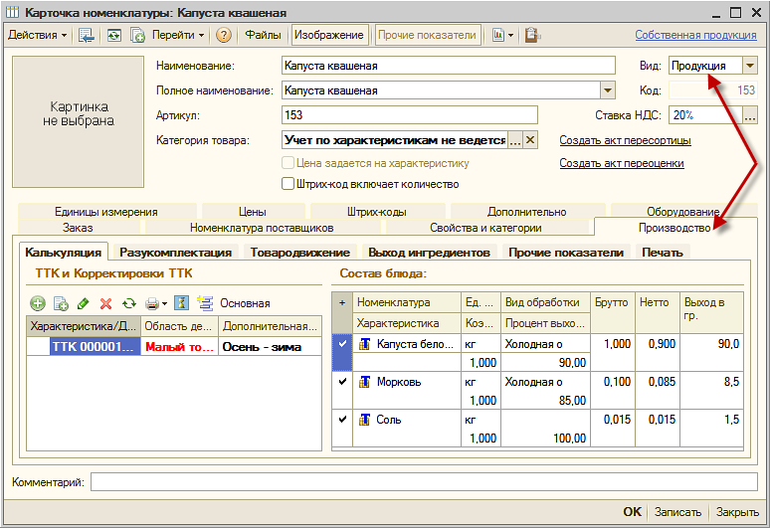
Task: Open the Собственная продукция link
Action: (695, 35)
